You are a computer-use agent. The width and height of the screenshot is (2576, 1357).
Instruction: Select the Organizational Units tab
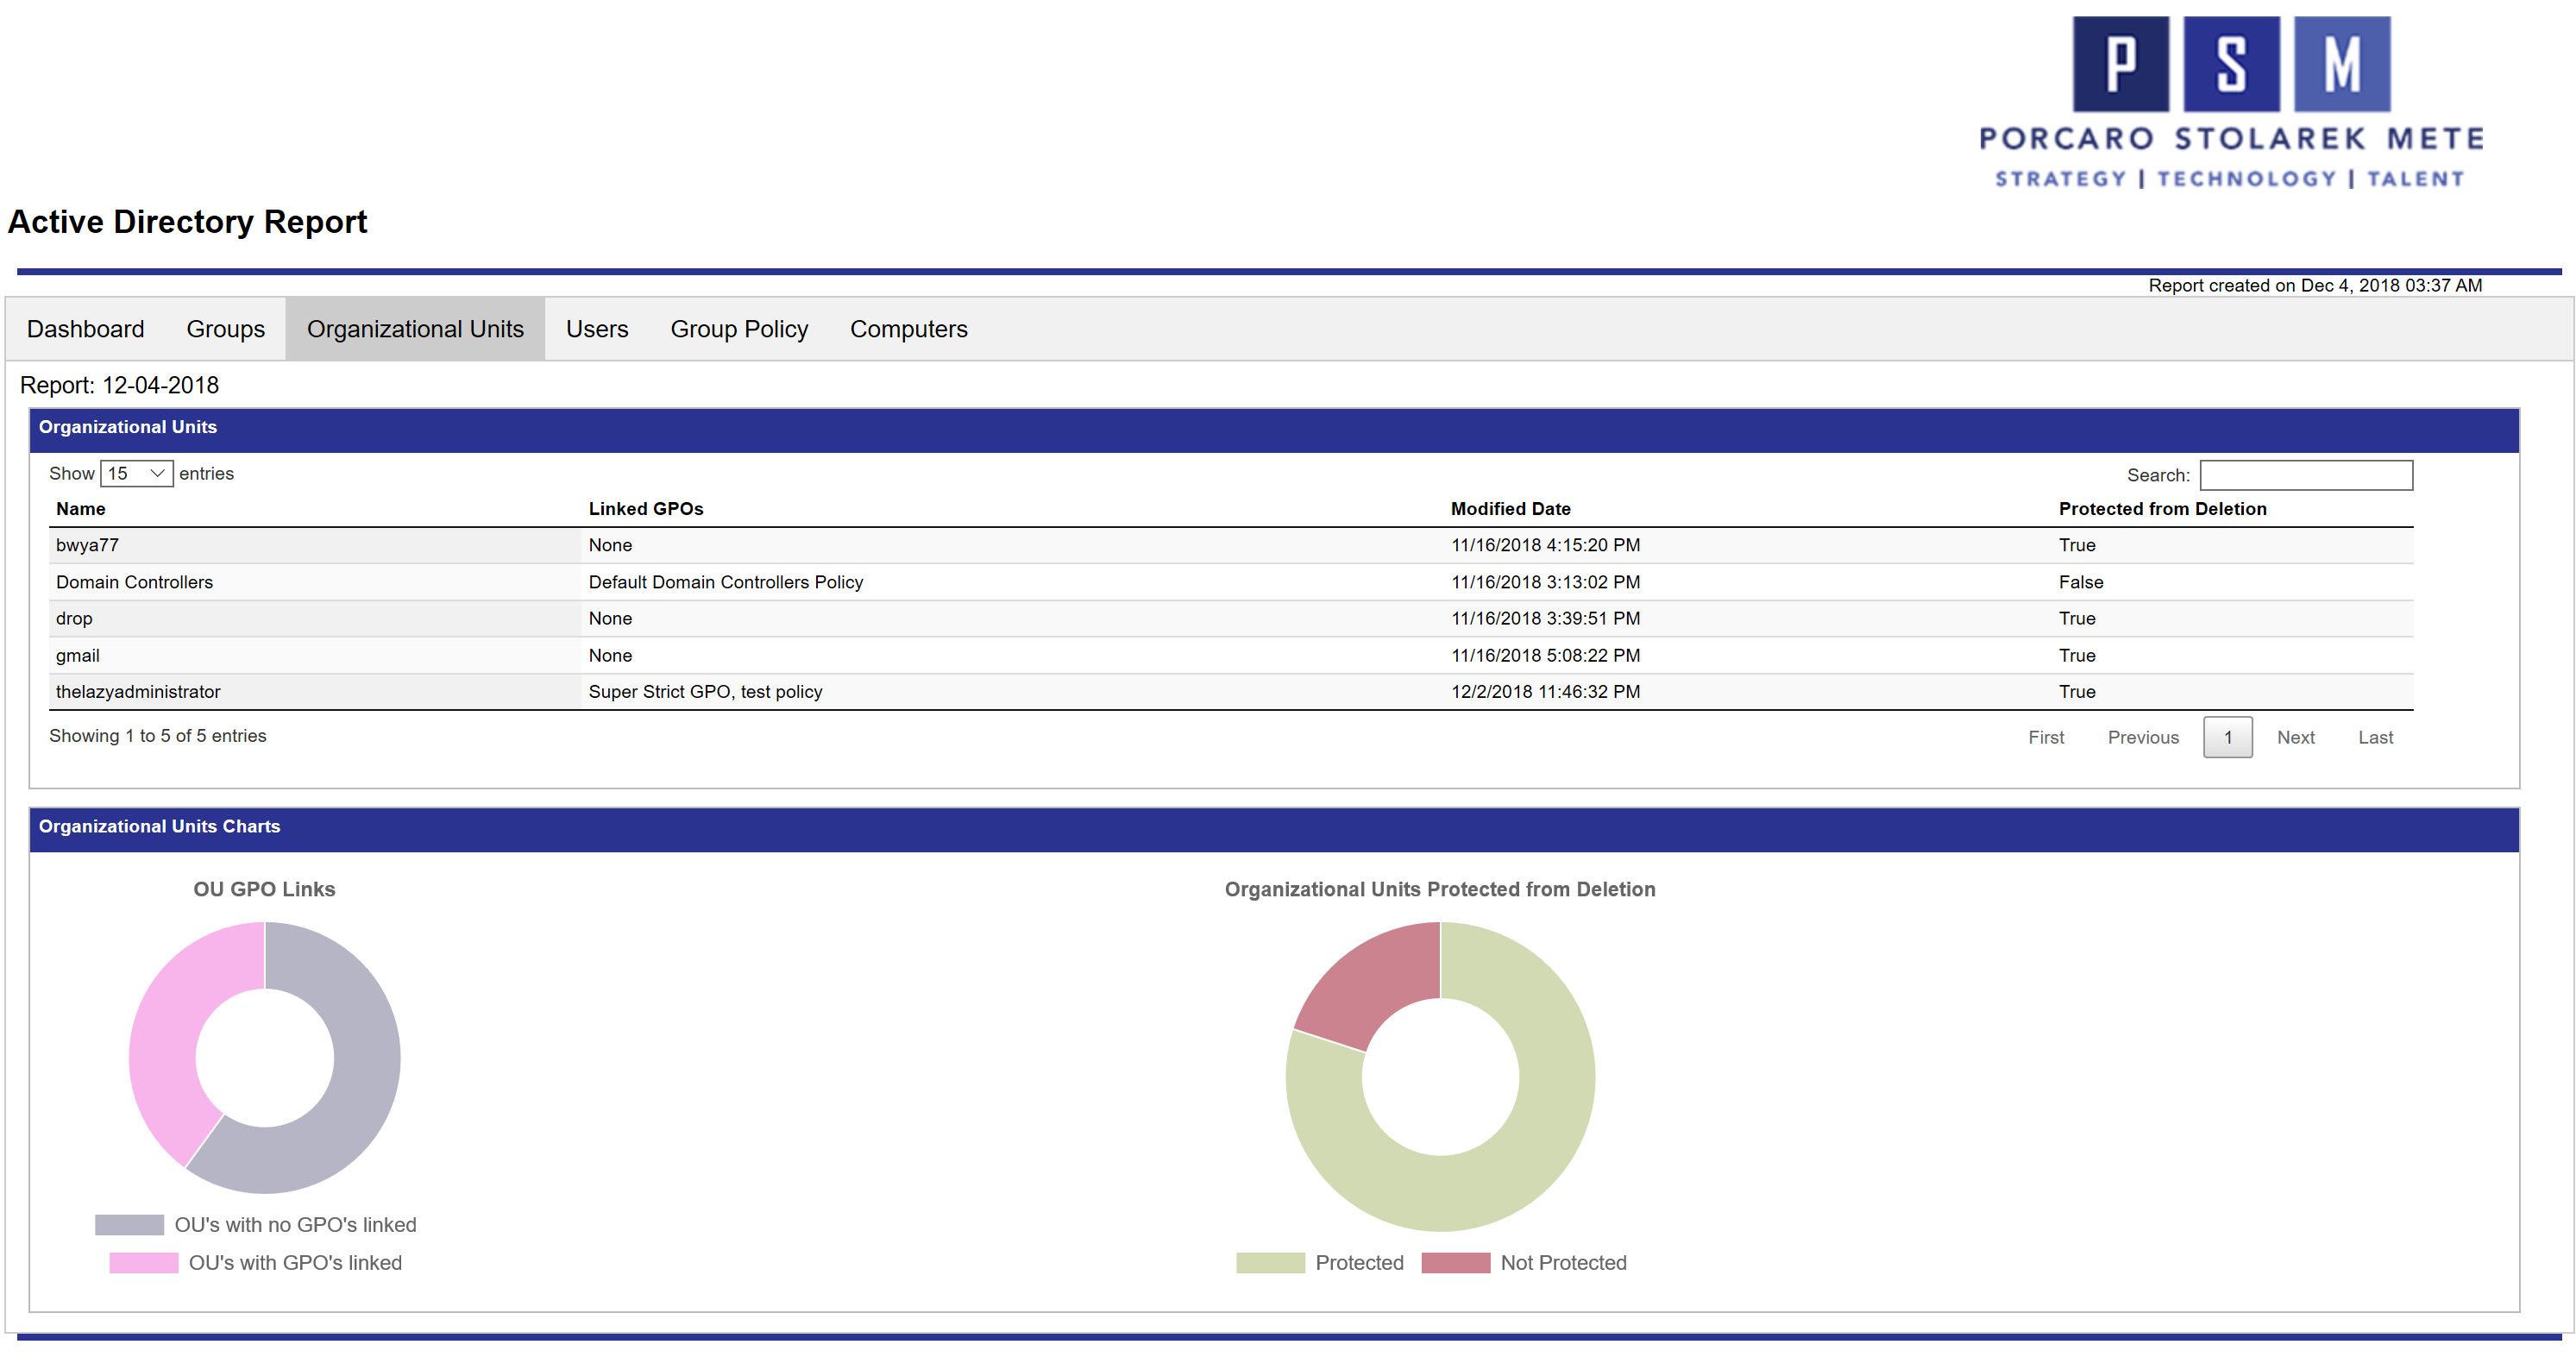click(x=415, y=329)
